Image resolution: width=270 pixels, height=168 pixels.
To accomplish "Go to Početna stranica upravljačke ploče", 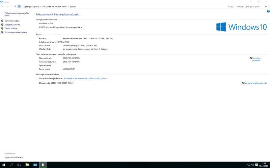I will 17,14.
